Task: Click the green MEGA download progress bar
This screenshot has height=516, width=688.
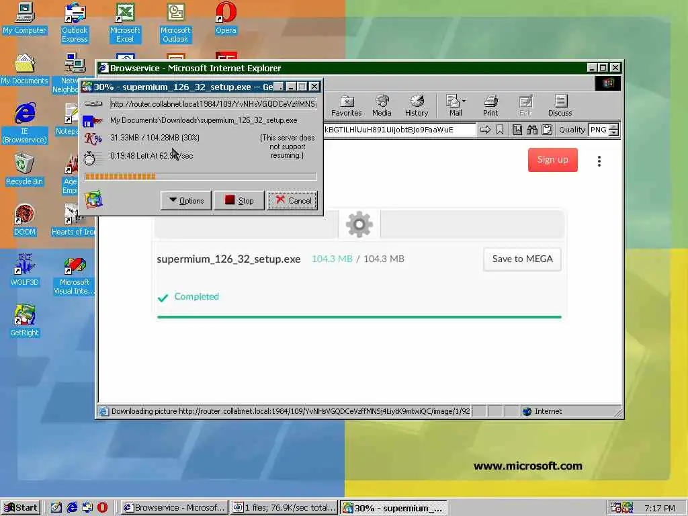Action: pyautogui.click(x=359, y=317)
